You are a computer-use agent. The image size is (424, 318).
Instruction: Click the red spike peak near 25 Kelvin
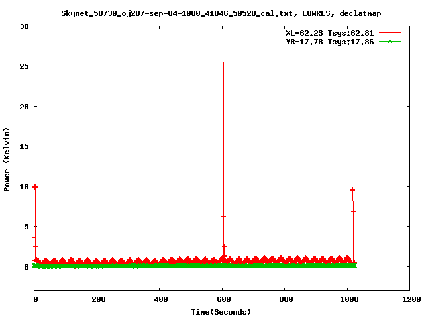(x=224, y=64)
